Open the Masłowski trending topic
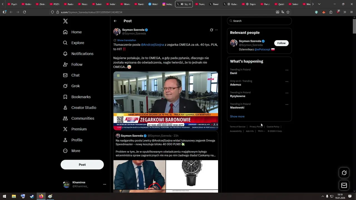Image resolution: width=356 pixels, height=200 pixels. [237, 107]
